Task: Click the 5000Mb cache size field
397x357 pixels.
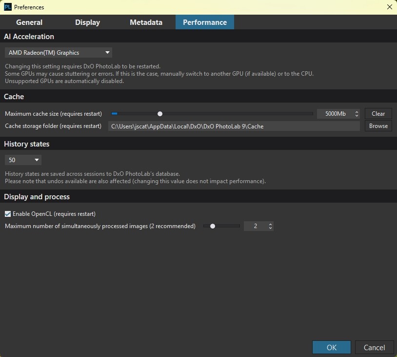Action: [x=335, y=114]
